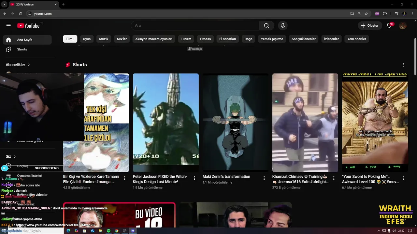This screenshot has height=234, width=417.
Task: Open Shorts in the sidebar
Action: tap(27, 49)
